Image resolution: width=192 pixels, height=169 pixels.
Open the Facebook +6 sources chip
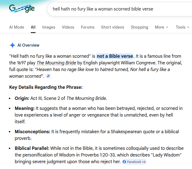point(134,162)
